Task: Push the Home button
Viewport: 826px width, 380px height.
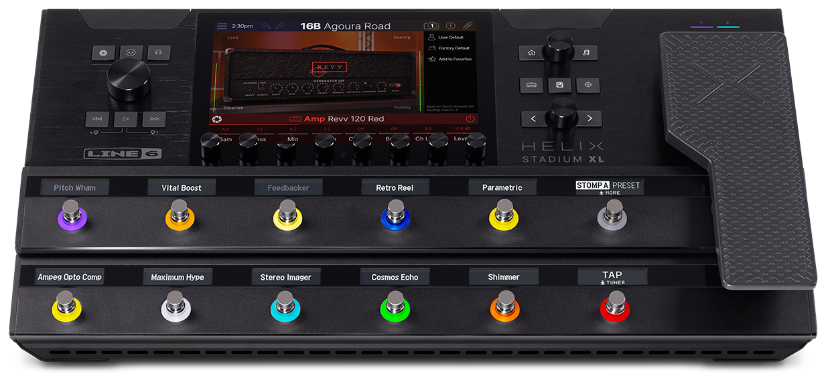Action: 532,52
